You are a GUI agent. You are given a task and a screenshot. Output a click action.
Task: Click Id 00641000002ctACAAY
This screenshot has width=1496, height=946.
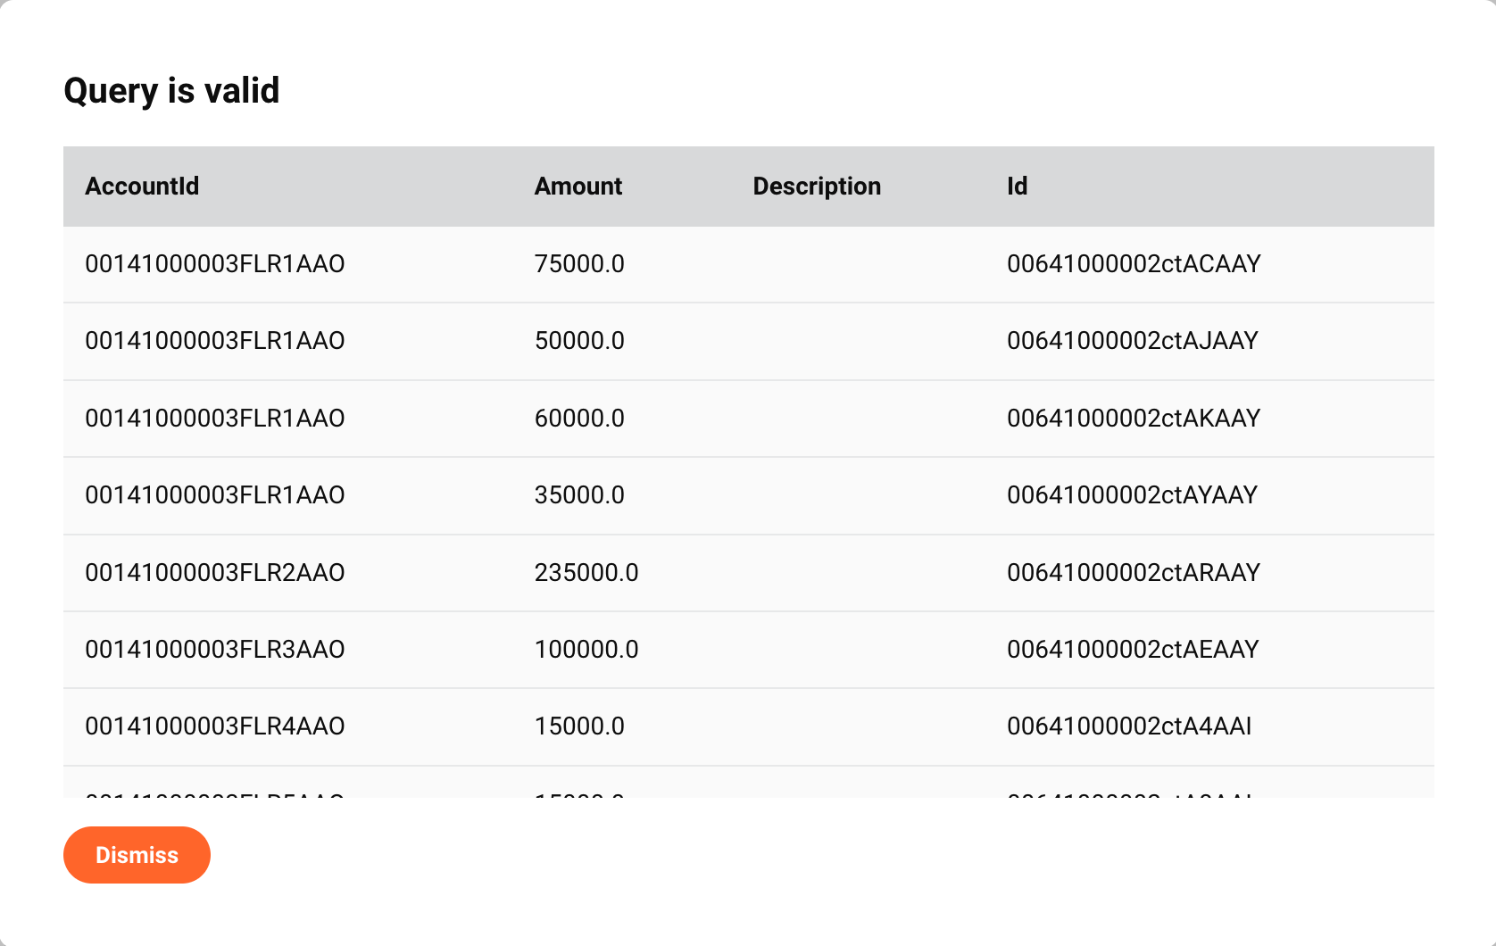(1134, 264)
